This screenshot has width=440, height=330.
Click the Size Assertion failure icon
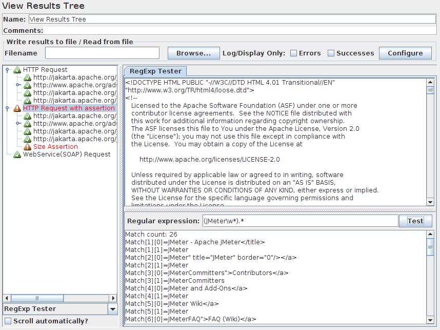[x=28, y=147]
